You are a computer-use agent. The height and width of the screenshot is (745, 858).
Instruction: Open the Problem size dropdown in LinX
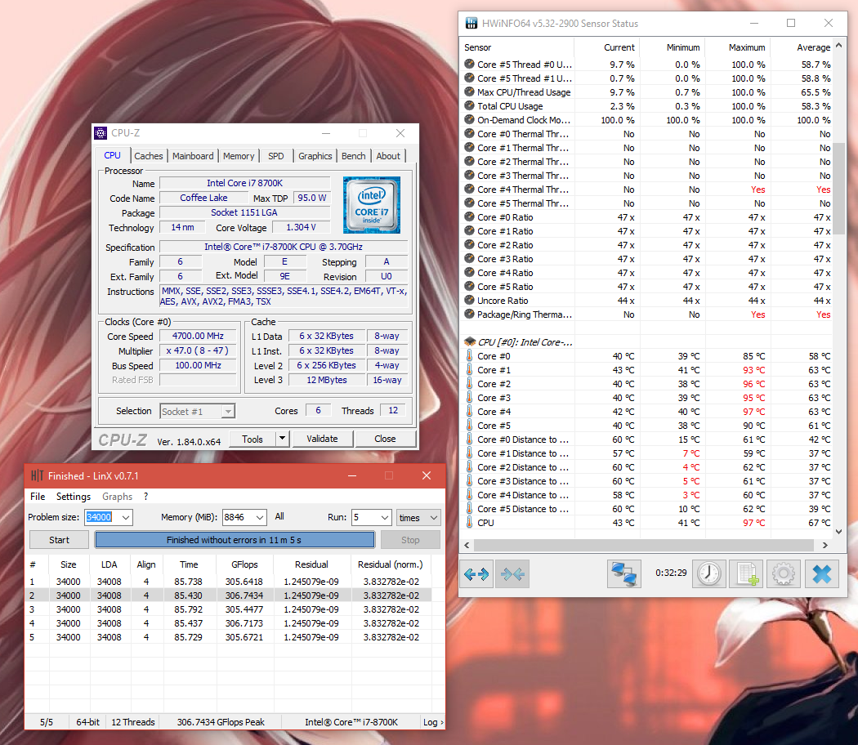(126, 517)
